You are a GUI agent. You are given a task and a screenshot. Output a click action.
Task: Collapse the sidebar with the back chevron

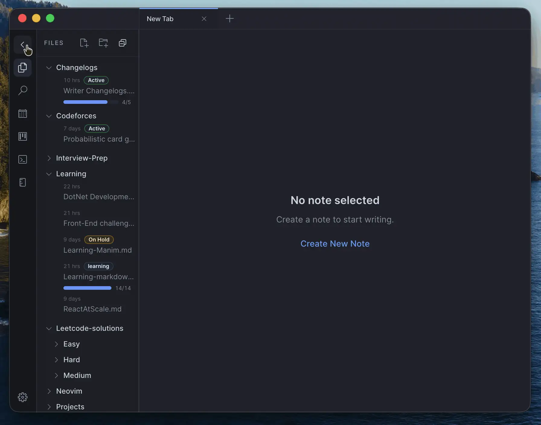23,45
